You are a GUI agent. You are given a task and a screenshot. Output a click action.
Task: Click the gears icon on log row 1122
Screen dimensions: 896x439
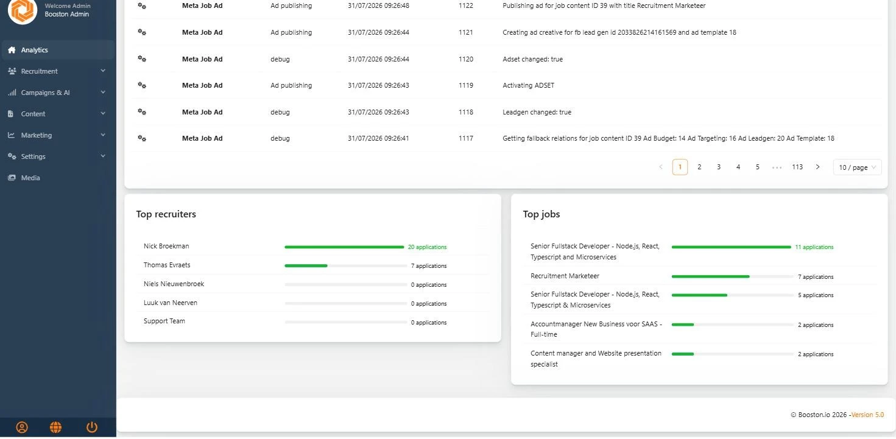142,5
